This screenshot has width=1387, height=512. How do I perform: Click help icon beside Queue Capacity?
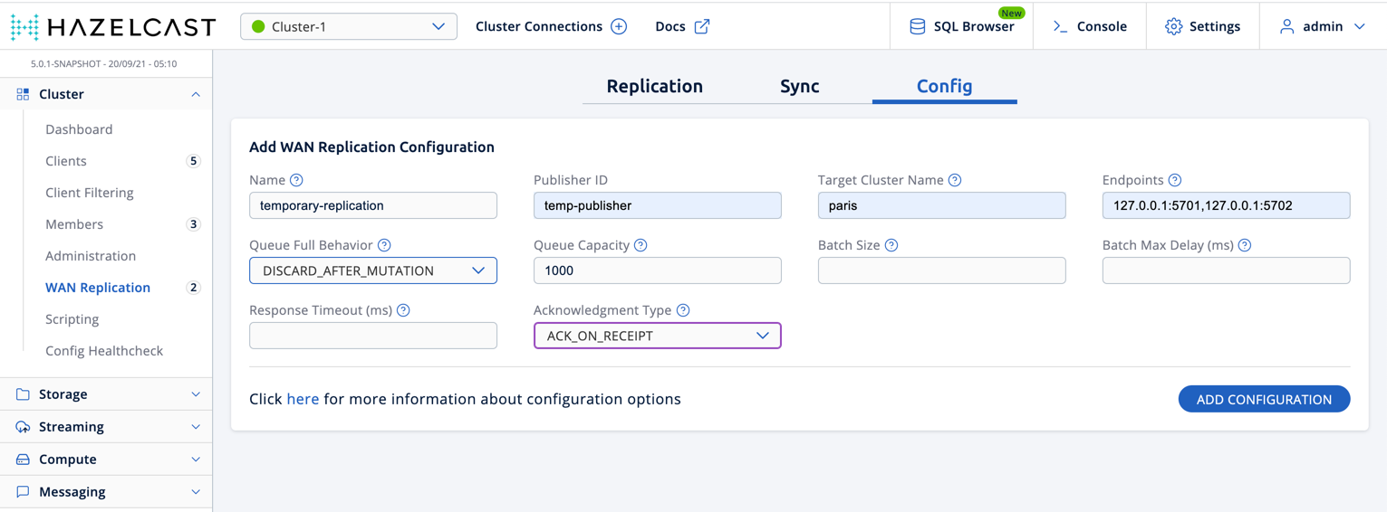coord(641,245)
